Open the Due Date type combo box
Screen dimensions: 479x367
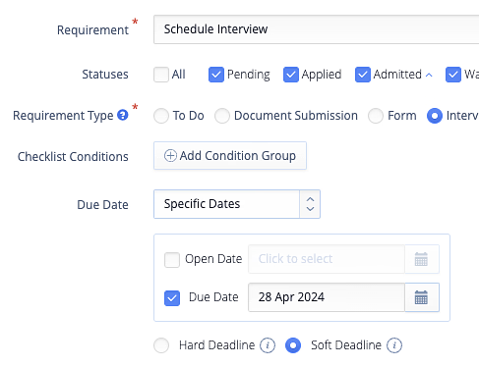237,204
